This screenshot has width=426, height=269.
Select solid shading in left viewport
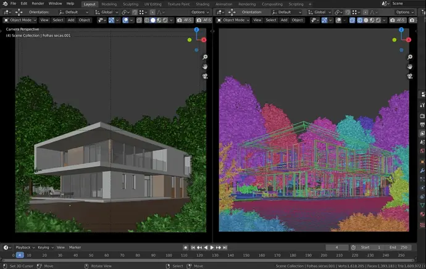click(153, 20)
